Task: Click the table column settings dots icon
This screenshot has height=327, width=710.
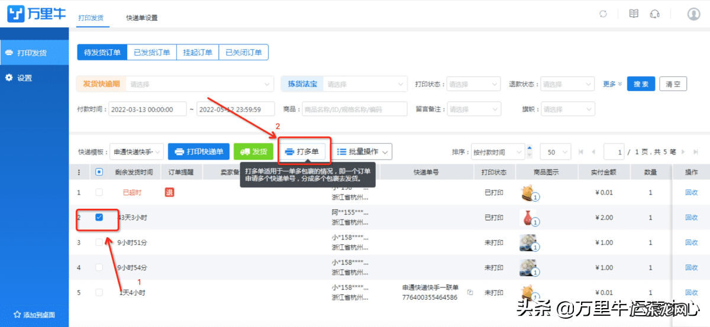Action: pos(79,172)
